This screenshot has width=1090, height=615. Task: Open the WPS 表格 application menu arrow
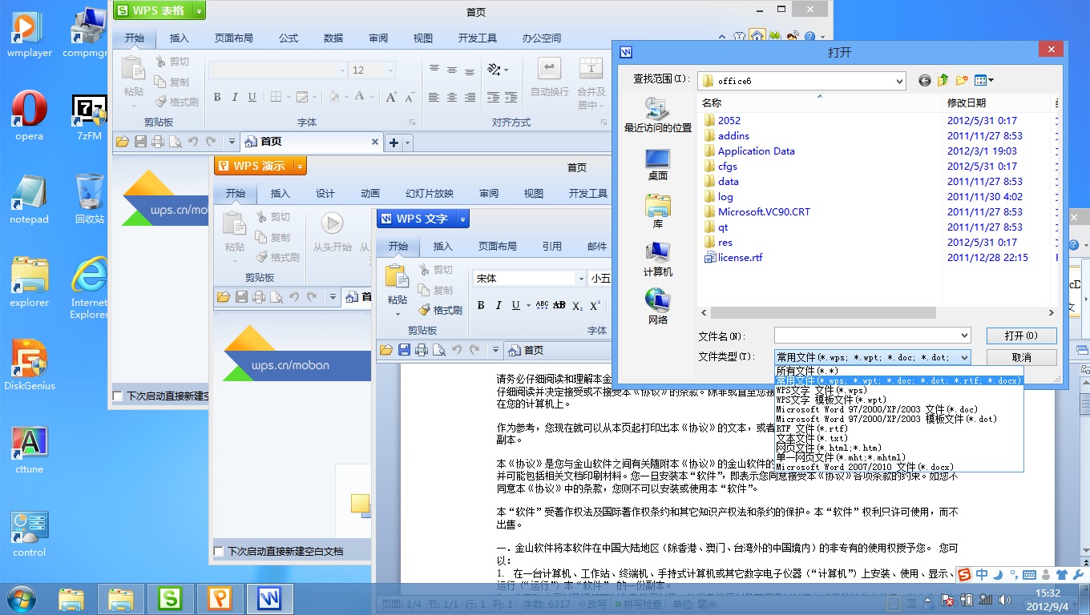click(199, 10)
